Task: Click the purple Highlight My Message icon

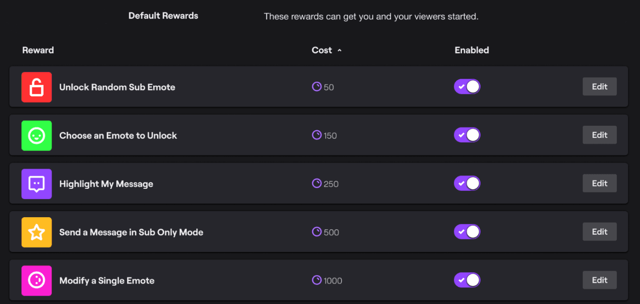Action: tap(36, 184)
